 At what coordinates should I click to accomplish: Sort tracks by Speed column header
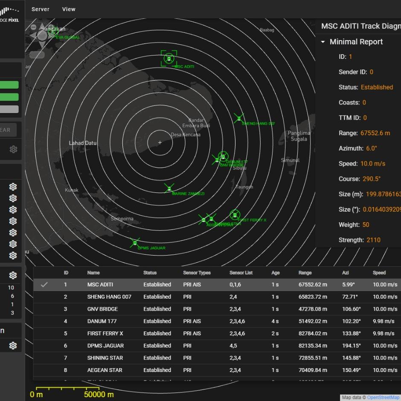point(379,273)
